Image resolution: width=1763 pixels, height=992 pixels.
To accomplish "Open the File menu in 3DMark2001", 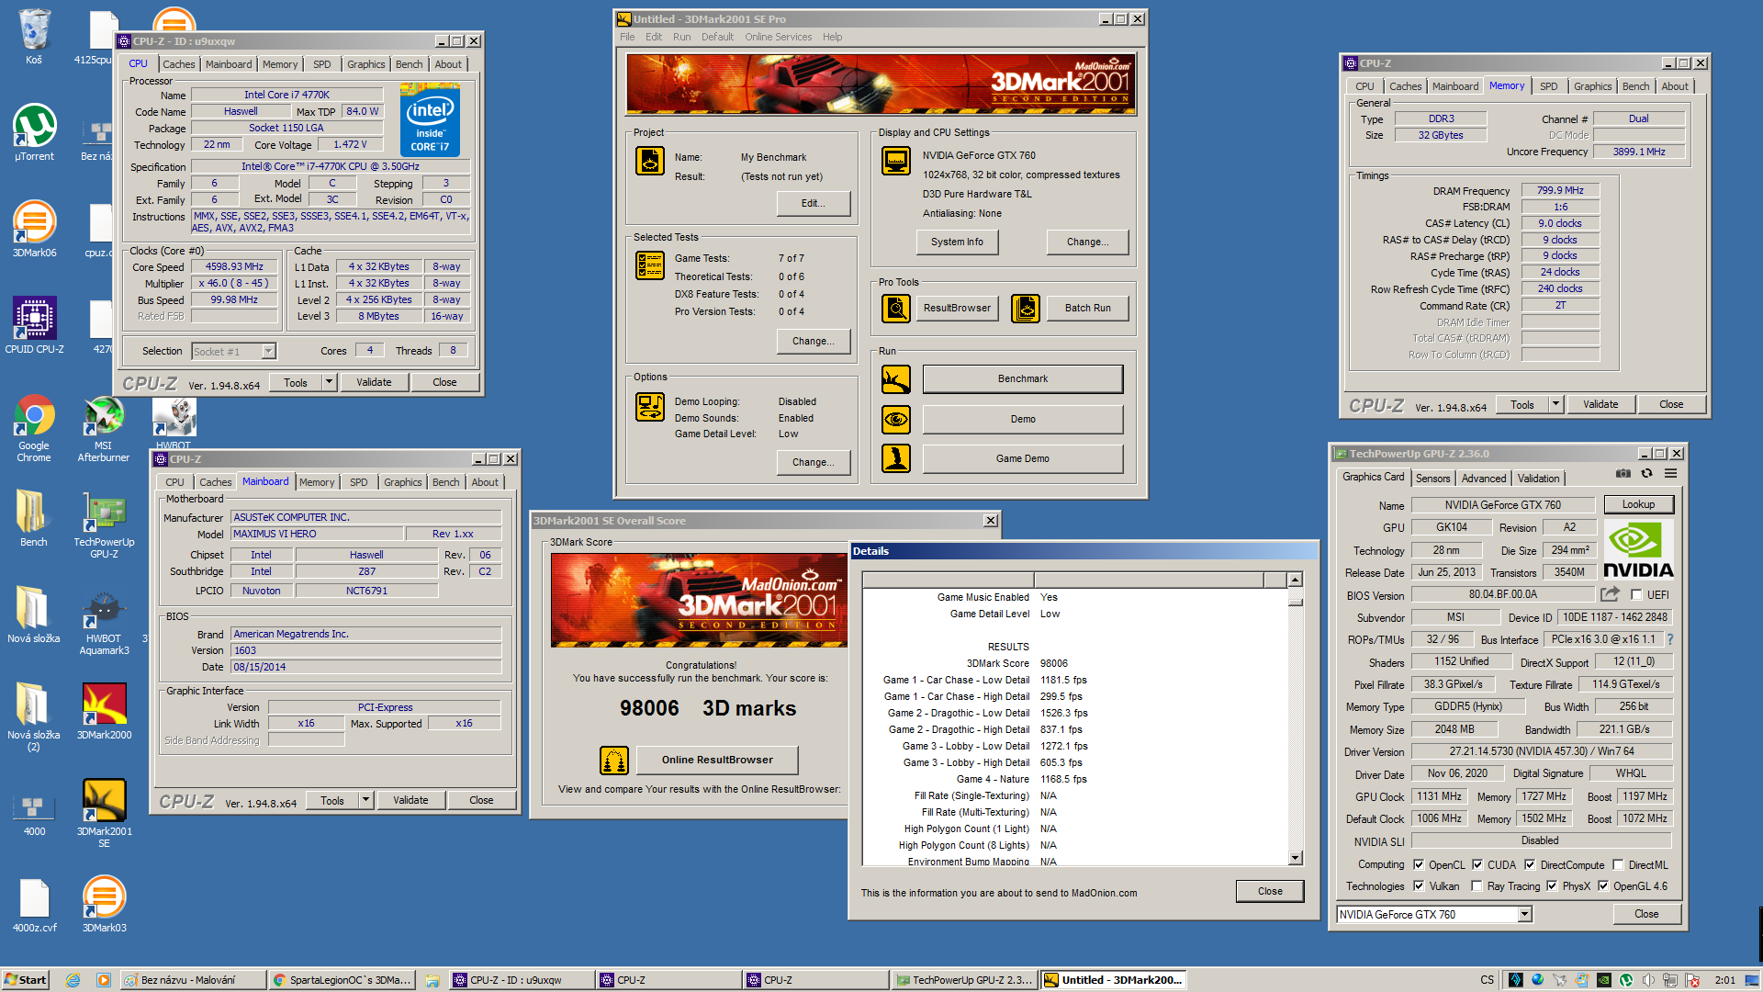I will tap(627, 38).
